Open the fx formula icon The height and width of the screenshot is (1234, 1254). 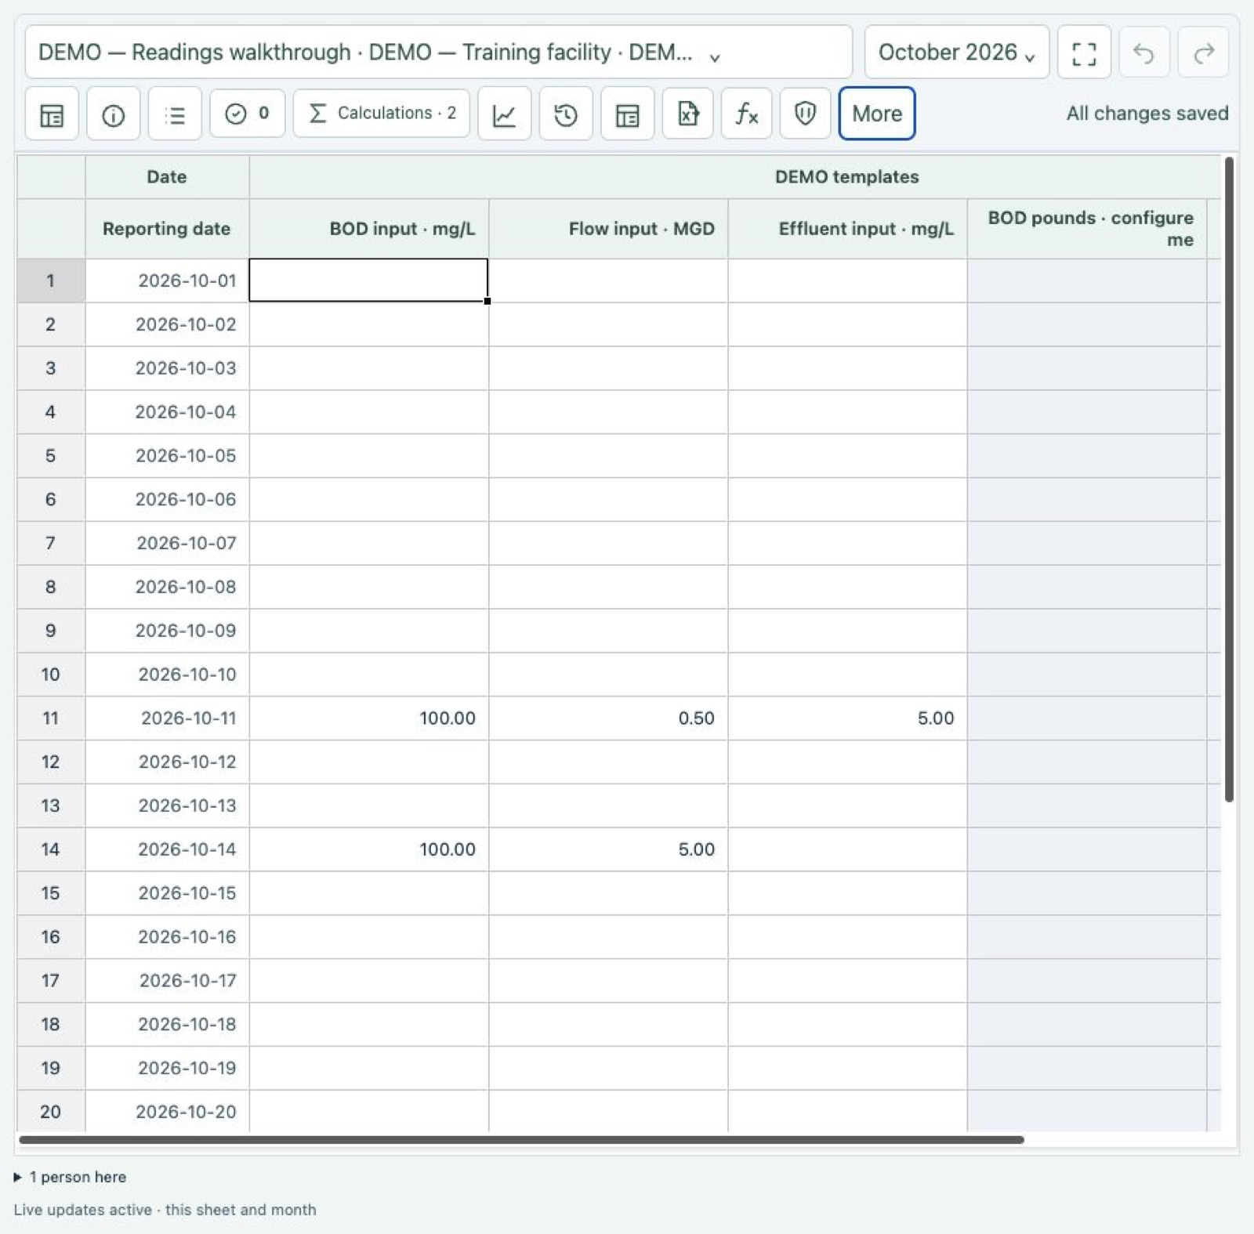pyautogui.click(x=746, y=114)
